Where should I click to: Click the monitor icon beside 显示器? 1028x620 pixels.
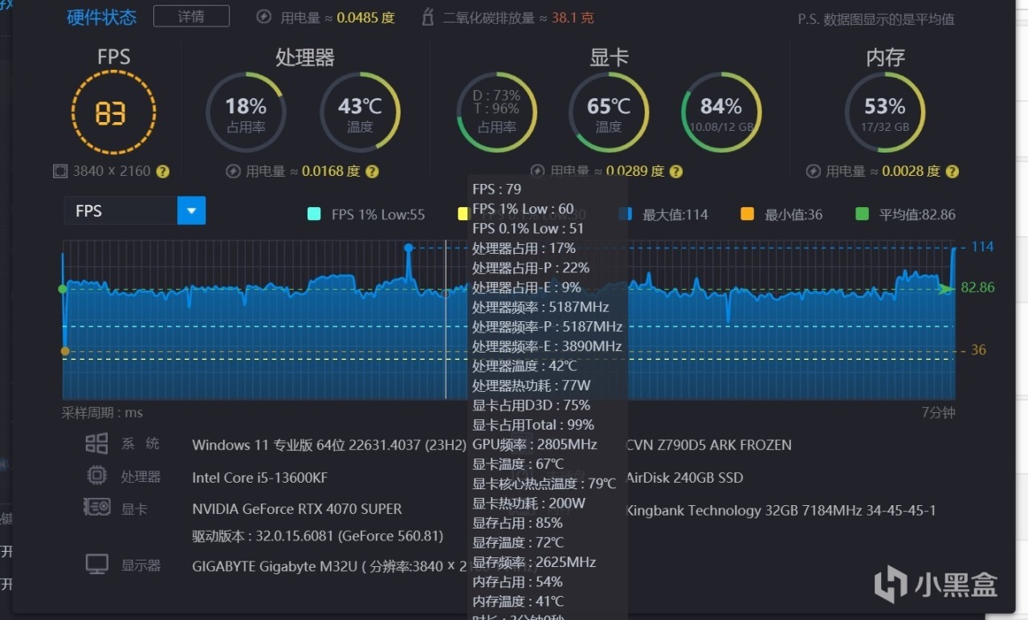point(96,564)
